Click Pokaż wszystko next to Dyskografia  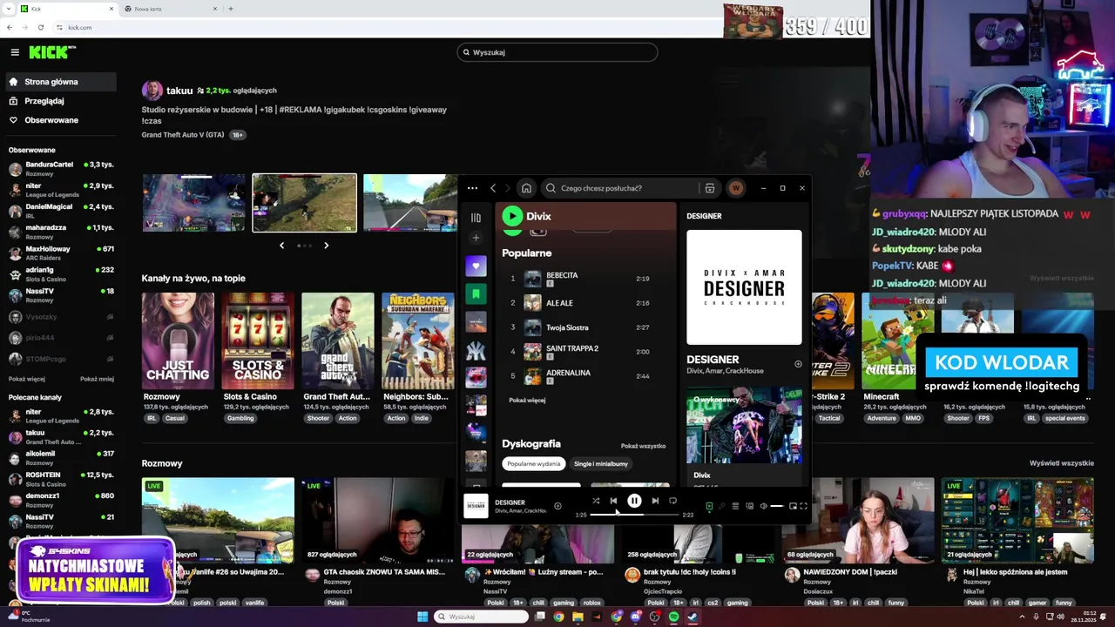(x=643, y=446)
